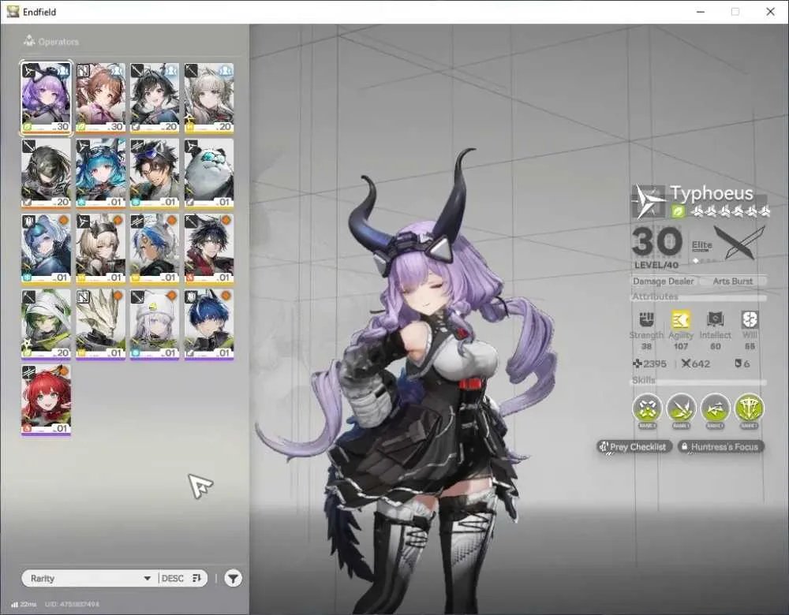This screenshot has height=615, width=789.
Task: Select the teal-haired operator card
Action: [100, 173]
